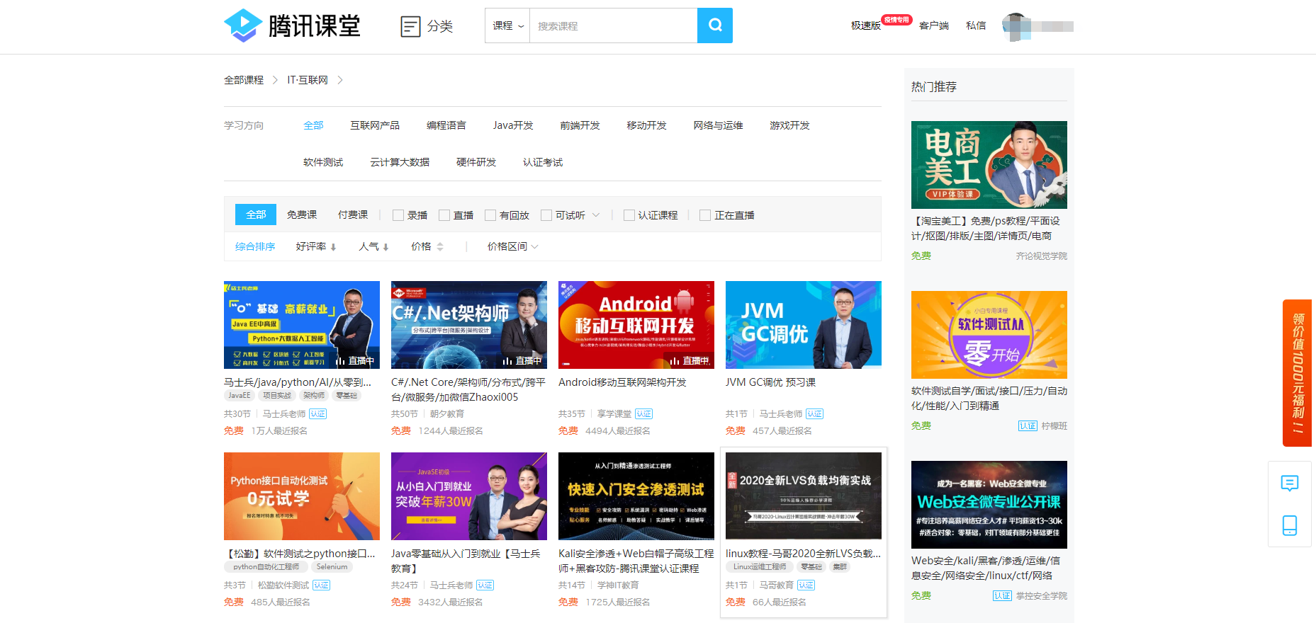Click the orange 1000元福利 coupon banner
Screen dimensions: 1316x623
point(1297,373)
